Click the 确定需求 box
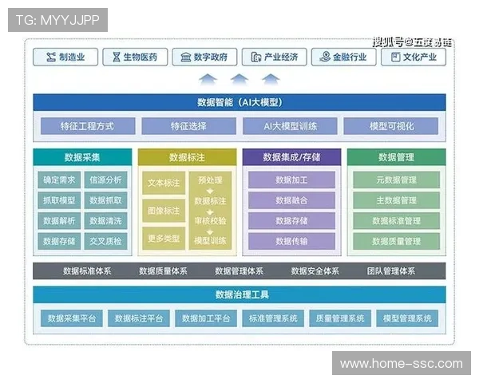The height and width of the screenshot is (383, 479). tap(59, 180)
